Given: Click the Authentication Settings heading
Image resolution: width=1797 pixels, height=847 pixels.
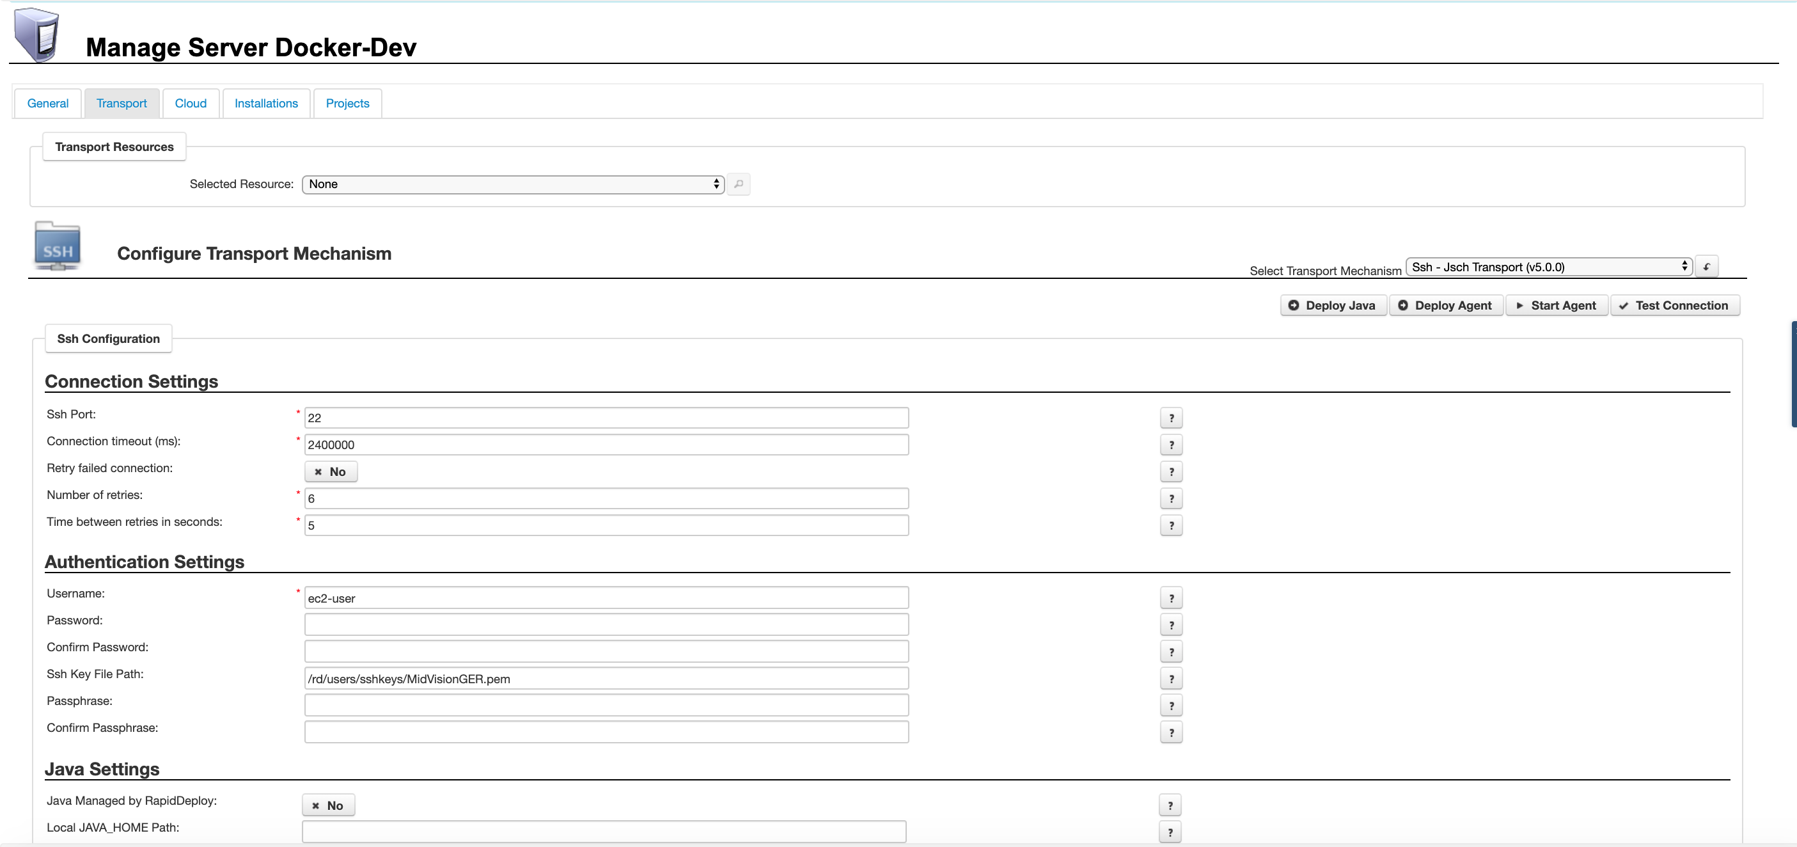Looking at the screenshot, I should pos(145,562).
